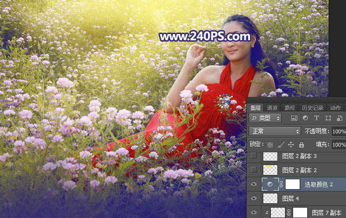Click the shape layer filter icon

point(328,118)
